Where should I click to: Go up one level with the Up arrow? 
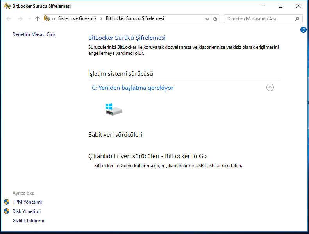(38, 19)
